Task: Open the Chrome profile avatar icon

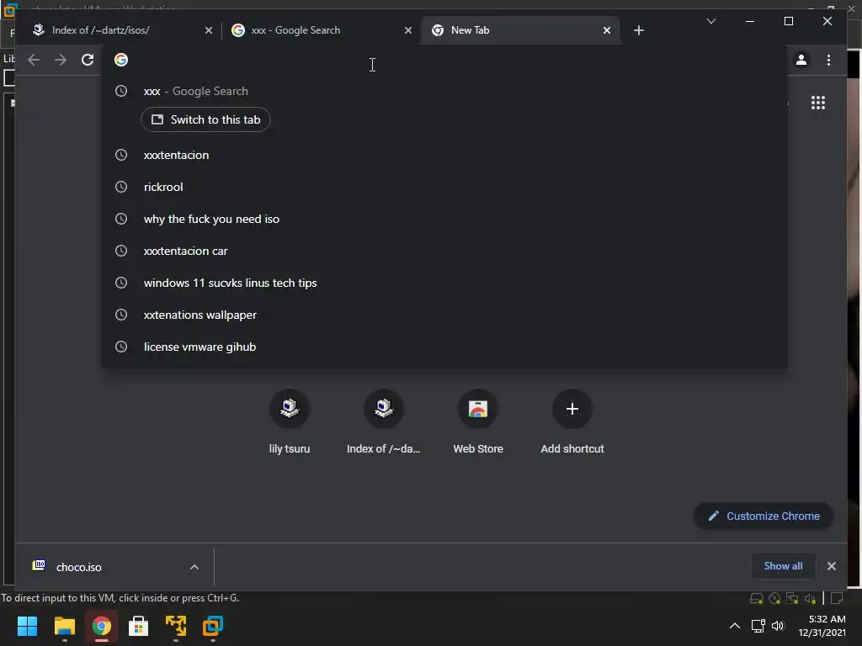Action: coord(801,60)
